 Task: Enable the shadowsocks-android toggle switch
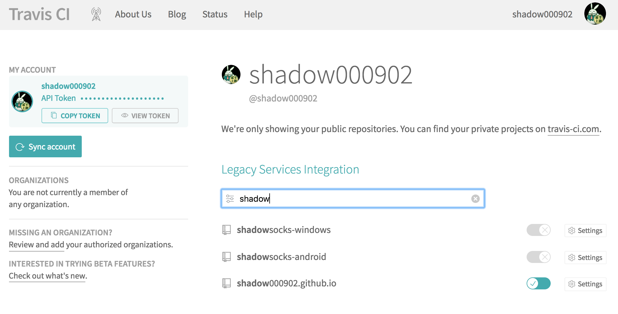click(x=538, y=257)
